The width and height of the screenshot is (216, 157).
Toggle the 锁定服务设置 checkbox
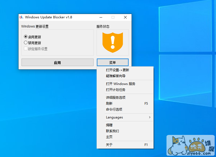coord(26,49)
